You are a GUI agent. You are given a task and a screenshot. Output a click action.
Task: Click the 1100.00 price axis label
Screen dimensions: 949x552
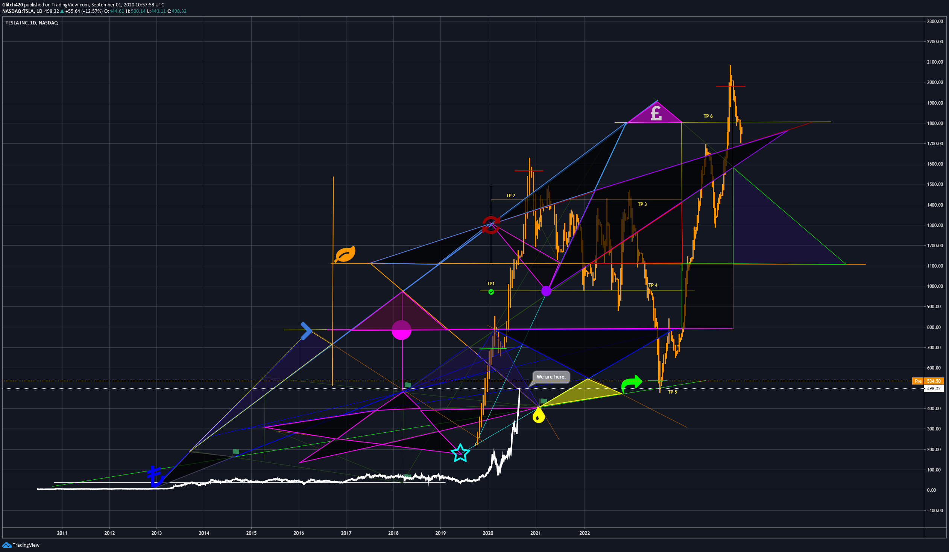[x=935, y=266]
